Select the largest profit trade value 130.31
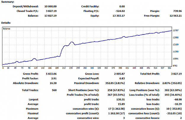 click(x=120, y=100)
